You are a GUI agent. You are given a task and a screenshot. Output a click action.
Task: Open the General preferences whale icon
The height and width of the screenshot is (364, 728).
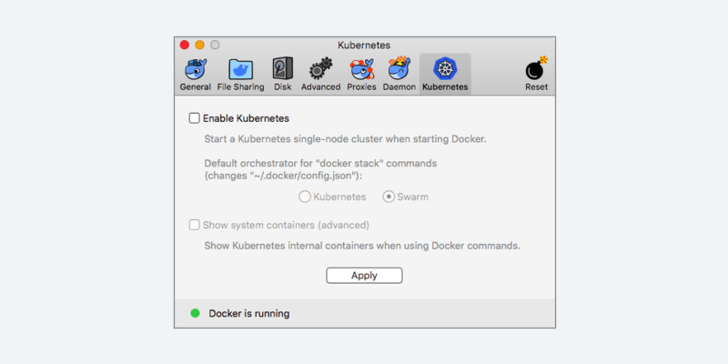pyautogui.click(x=195, y=70)
